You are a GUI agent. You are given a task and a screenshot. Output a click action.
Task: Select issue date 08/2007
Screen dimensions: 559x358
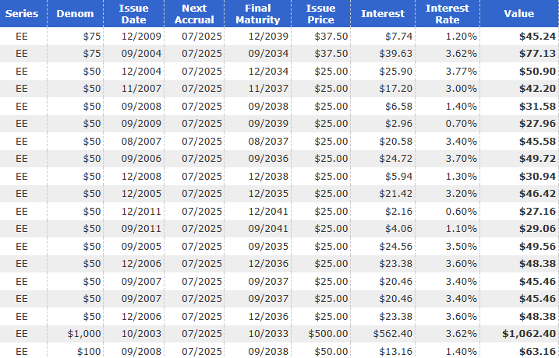click(142, 142)
